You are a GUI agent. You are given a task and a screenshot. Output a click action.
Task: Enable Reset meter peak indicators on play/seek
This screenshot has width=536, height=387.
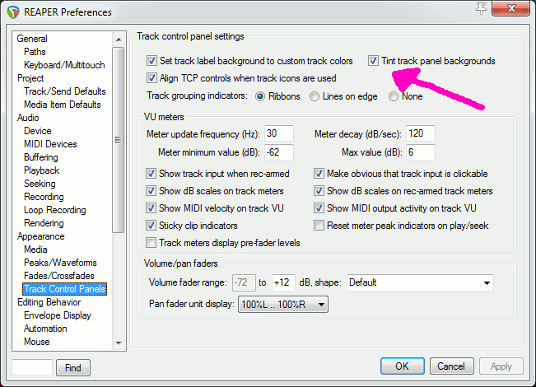(x=319, y=226)
